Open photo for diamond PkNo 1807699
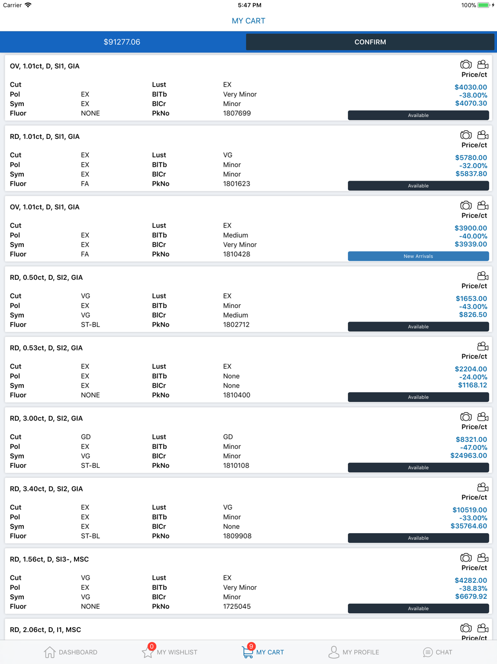This screenshot has height=664, width=497. click(x=466, y=65)
